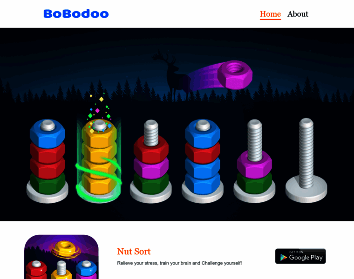
Task: Click the Nut Sort app icon thumbnail
Action: pyautogui.click(x=61, y=257)
